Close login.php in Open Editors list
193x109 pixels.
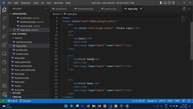tap(14, 30)
